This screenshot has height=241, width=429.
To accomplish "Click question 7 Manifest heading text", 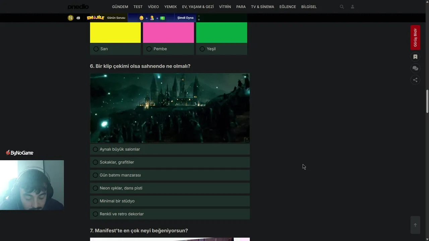I will (139, 231).
